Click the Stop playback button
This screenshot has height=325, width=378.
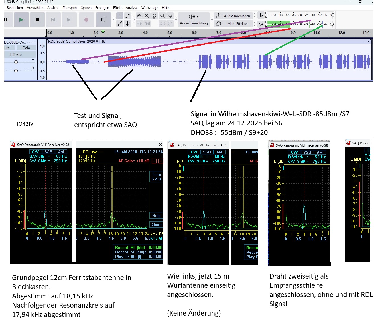click(x=37, y=20)
